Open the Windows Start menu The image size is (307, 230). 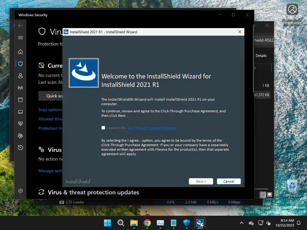pos(107,223)
